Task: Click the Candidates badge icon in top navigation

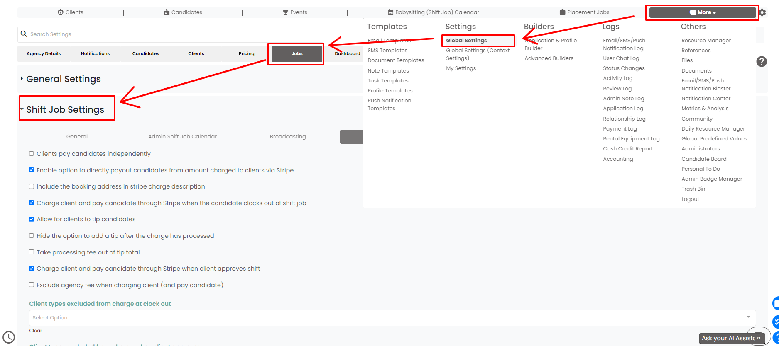Action: tap(167, 12)
